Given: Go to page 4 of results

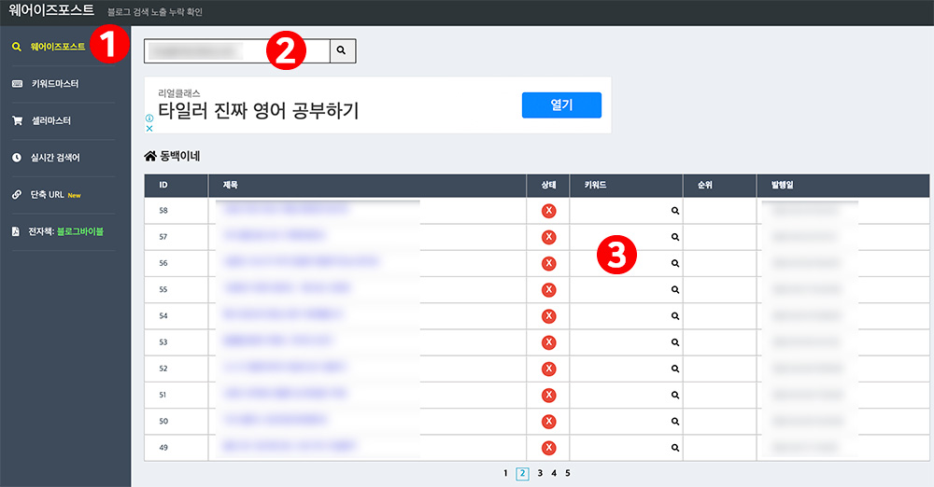Looking at the screenshot, I should pyautogui.click(x=554, y=473).
